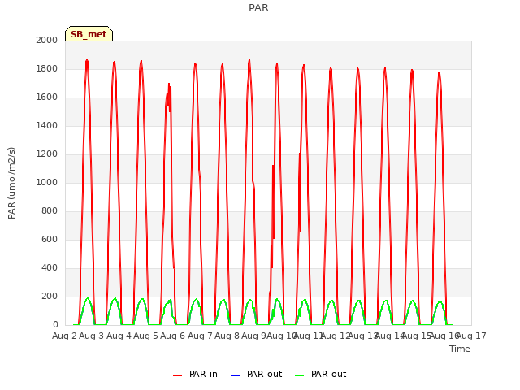Click the 2000 y-axis tick label
The width and height of the screenshot is (520, 390).
pos(47,40)
